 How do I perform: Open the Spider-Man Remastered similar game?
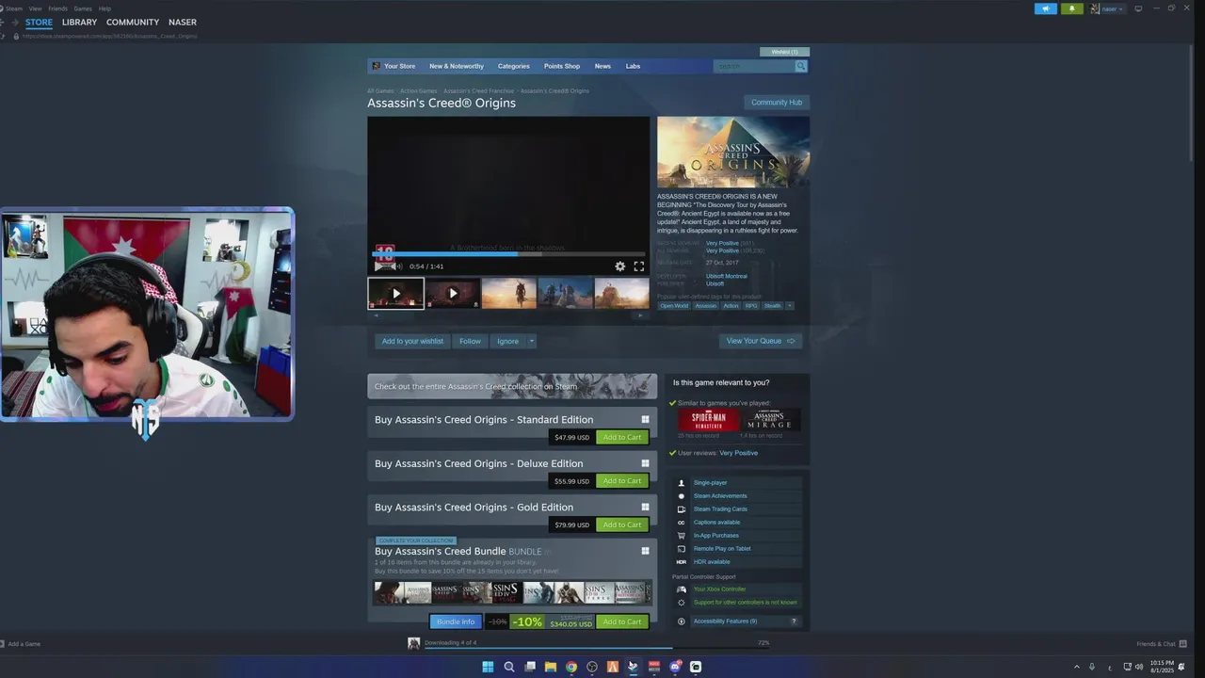point(709,420)
